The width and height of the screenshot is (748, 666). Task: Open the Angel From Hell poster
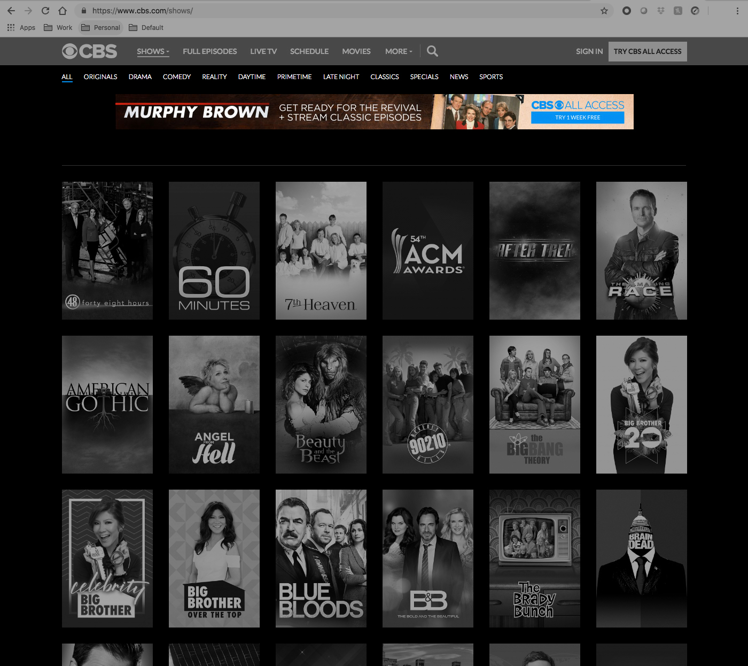[214, 405]
